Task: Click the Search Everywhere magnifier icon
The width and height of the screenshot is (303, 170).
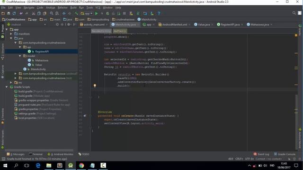Action: coord(294,13)
